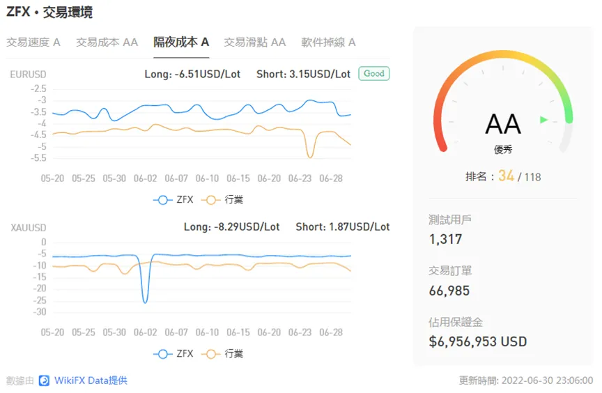Screen dimensions: 602x393
Task: Click the 交易訂單 label
Action: [450, 271]
